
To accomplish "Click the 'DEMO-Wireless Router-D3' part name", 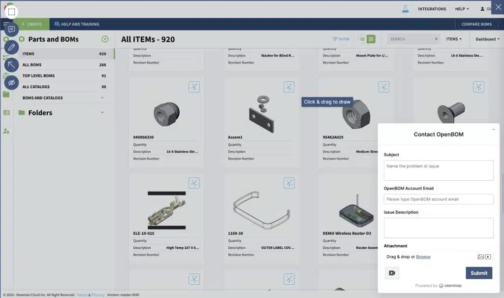I will pos(347,233).
